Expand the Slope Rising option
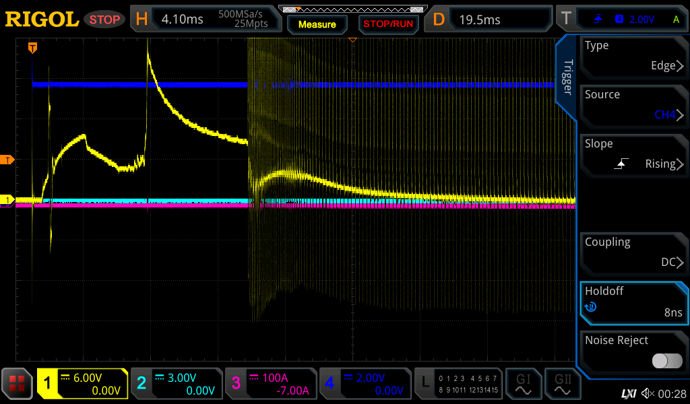 coord(633,154)
